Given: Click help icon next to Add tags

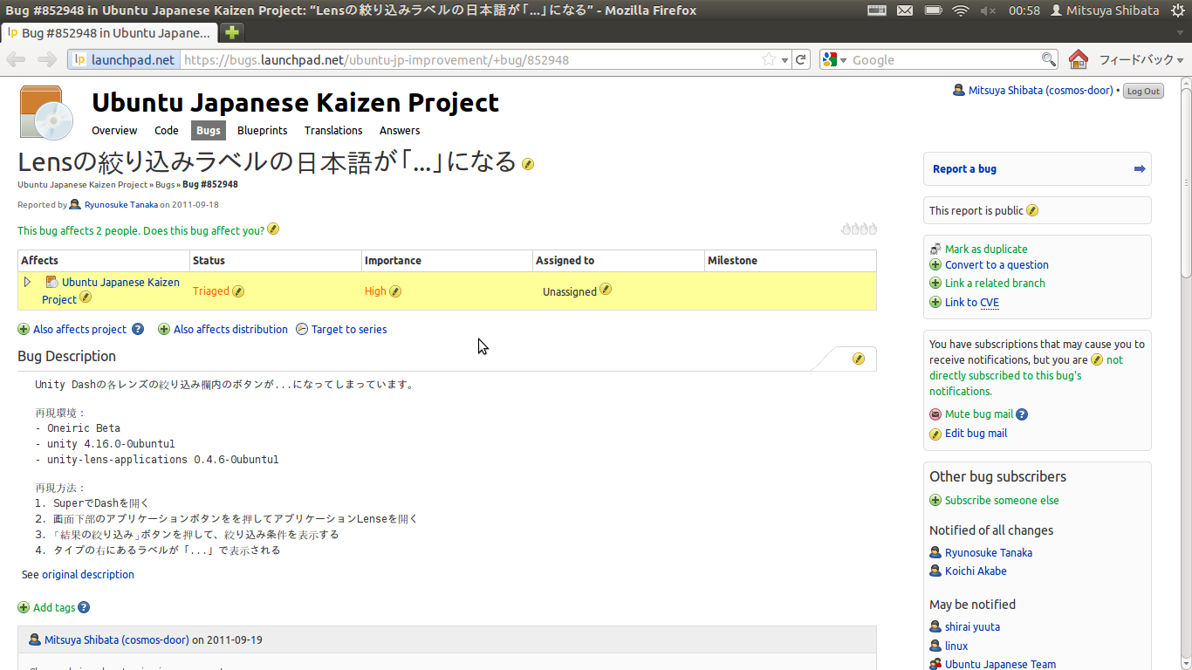Looking at the screenshot, I should point(84,607).
